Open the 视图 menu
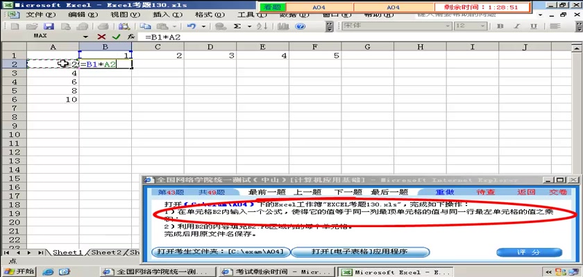Image resolution: width=583 pixels, height=277 pixels. (126, 15)
